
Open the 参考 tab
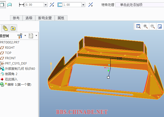coord(16,18)
